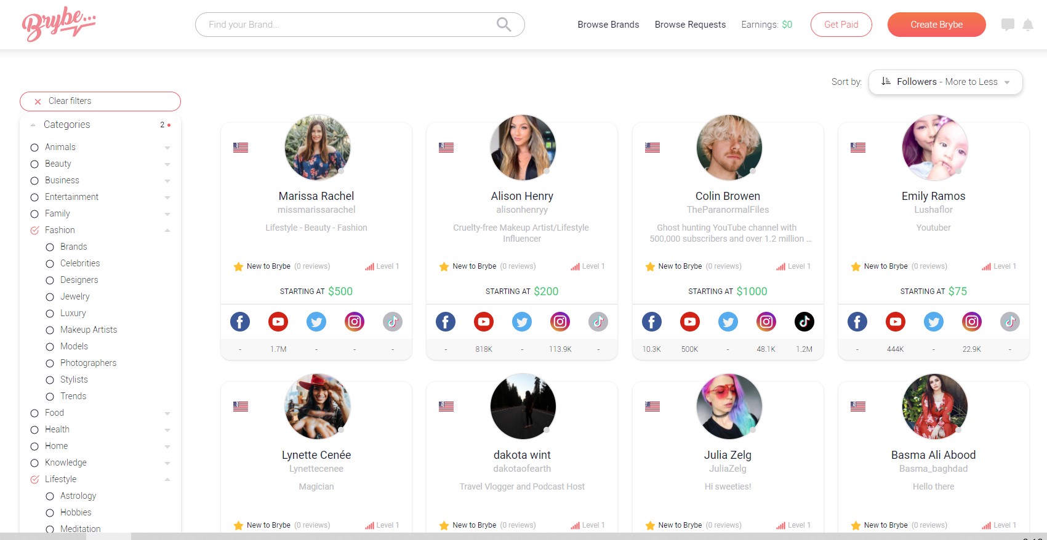Click the search magnifier icon

point(503,25)
